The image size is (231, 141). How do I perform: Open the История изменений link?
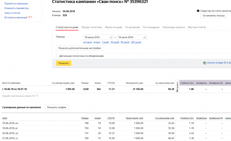coord(16,18)
